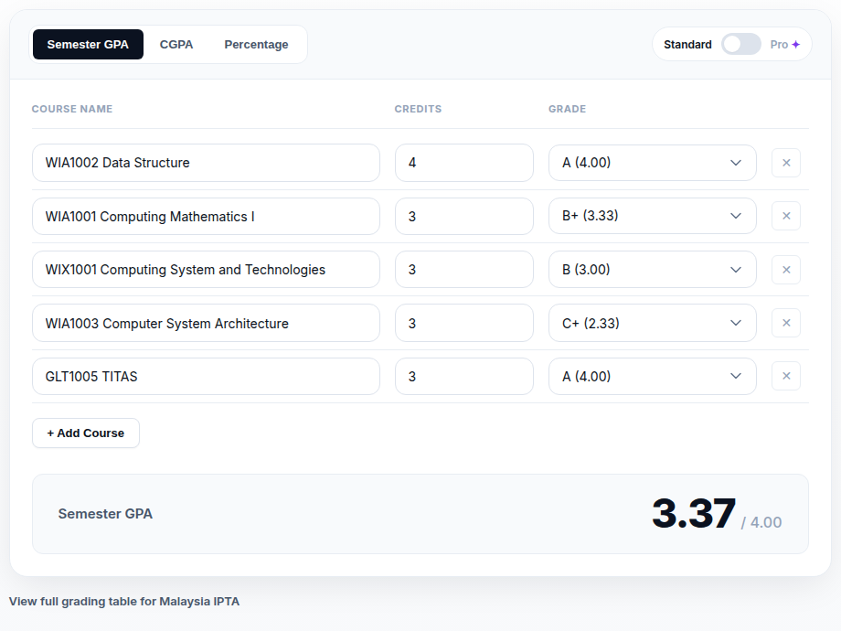Open grade dropdown for WIA1001 Computing Mathematics I
841x631 pixels.
click(652, 216)
